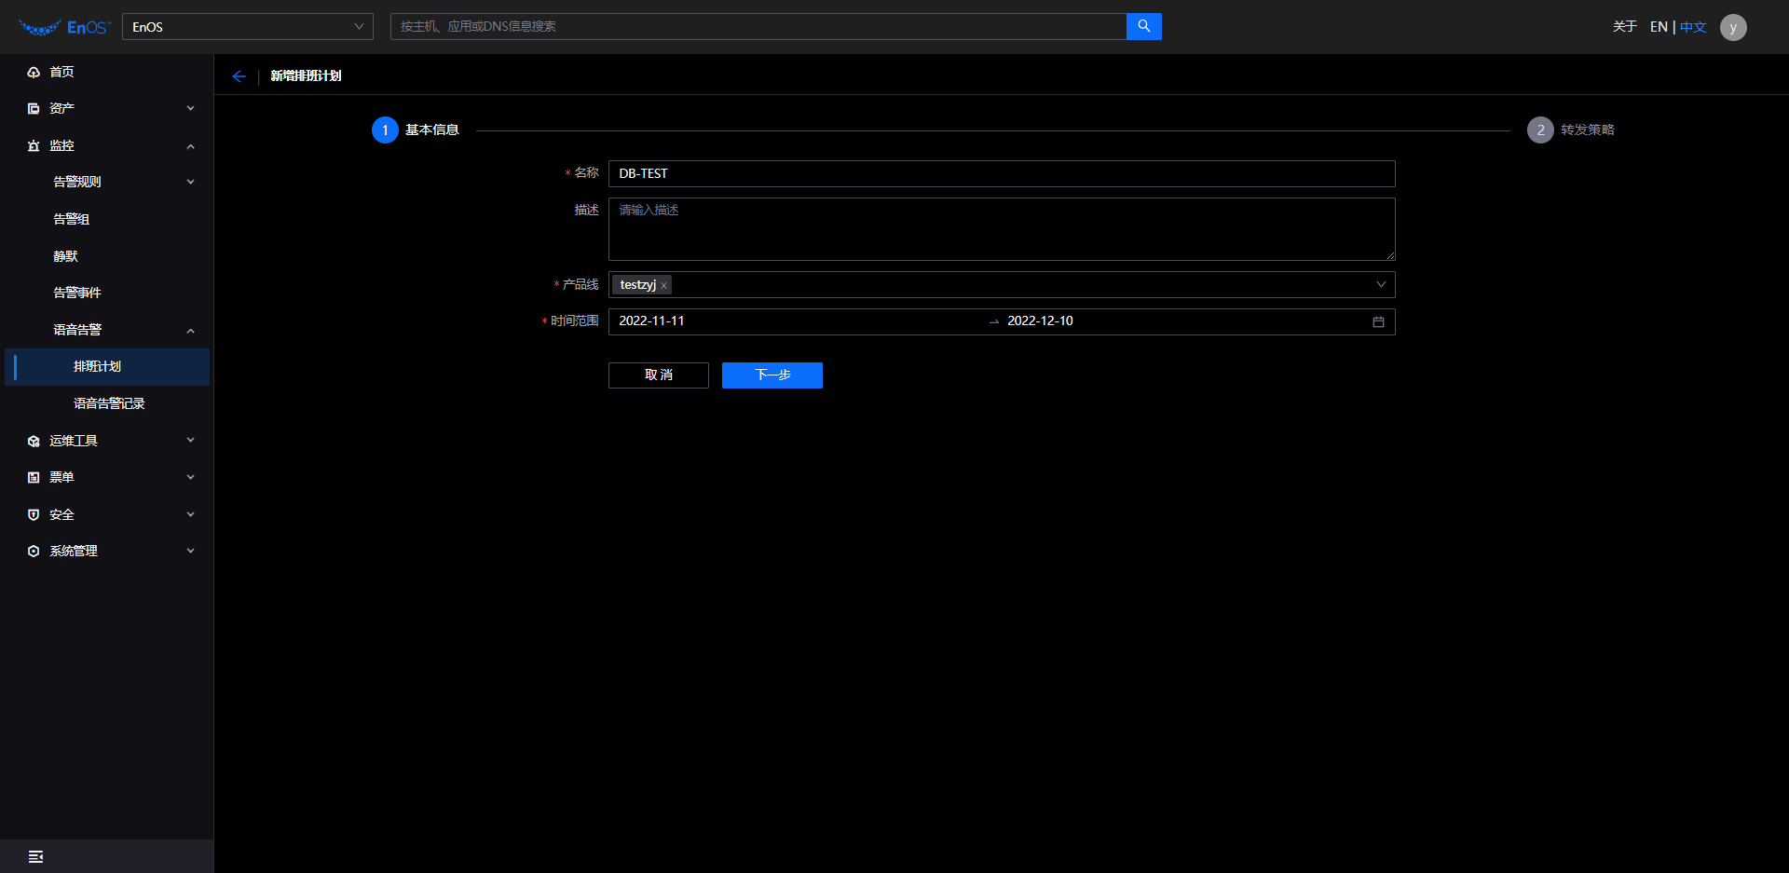1789x873 pixels.
Task: Collapse the 监控 menu chevron
Action: [x=190, y=146]
